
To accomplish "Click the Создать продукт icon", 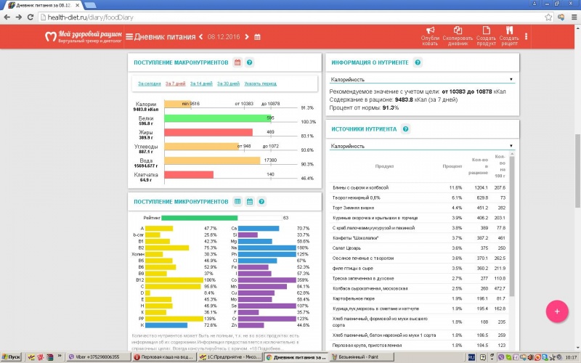I will point(486,31).
